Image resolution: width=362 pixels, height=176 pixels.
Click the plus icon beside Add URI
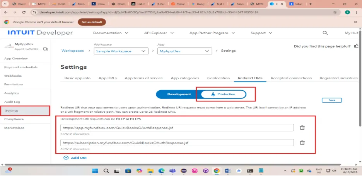click(66, 158)
